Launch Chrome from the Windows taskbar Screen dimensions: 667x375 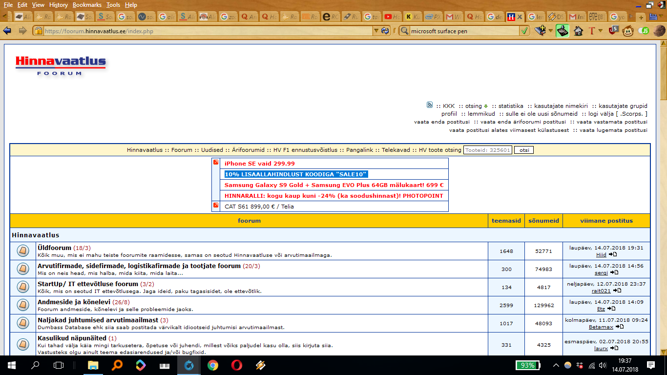[212, 365]
